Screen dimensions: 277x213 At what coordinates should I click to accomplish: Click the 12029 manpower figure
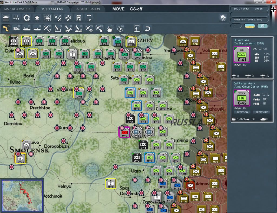[x=241, y=119]
